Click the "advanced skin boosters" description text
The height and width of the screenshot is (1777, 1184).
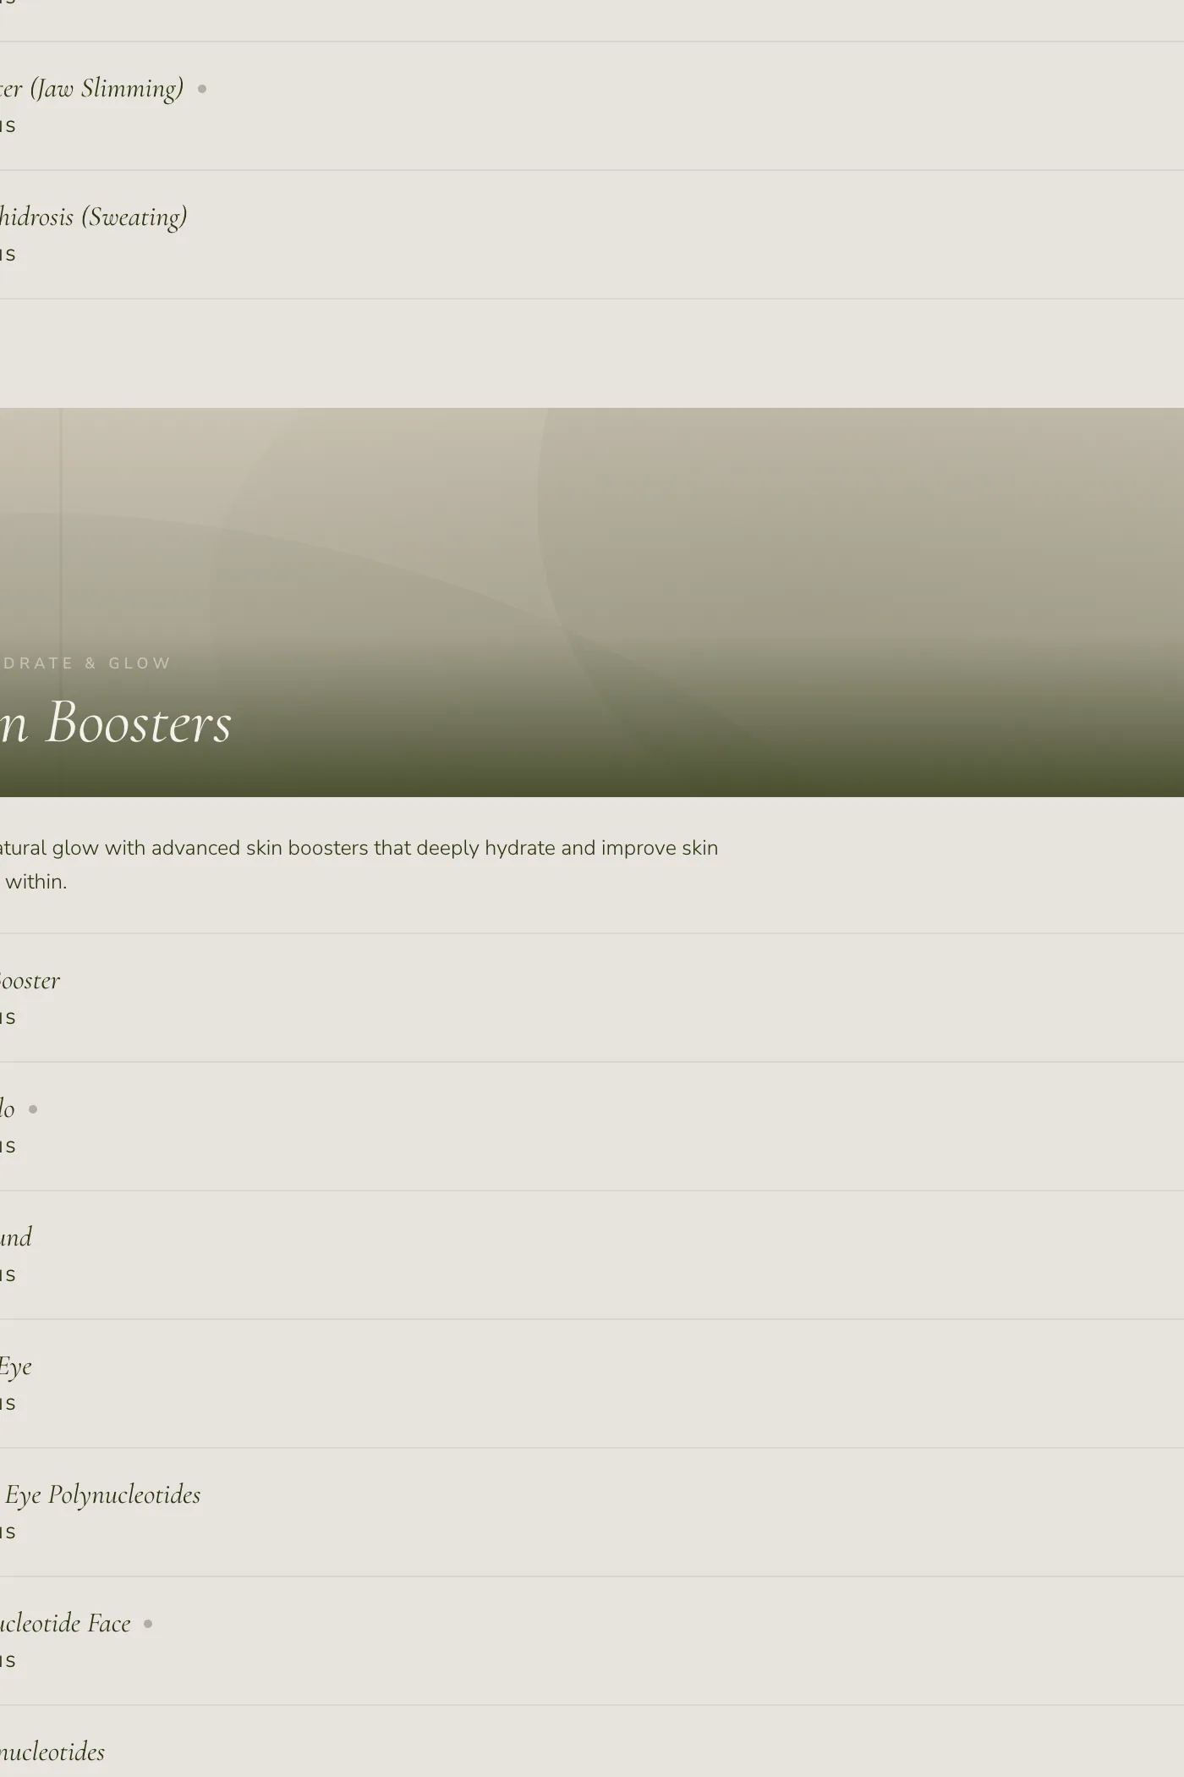point(260,848)
